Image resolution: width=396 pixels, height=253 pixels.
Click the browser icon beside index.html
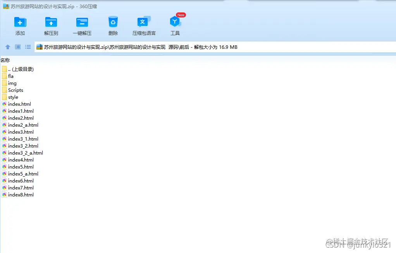coord(4,104)
